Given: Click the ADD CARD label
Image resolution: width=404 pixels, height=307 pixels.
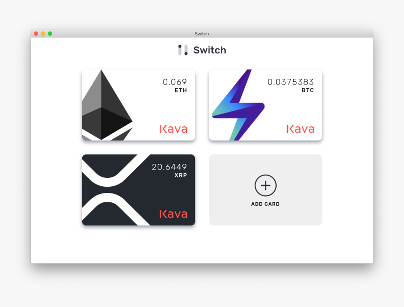Looking at the screenshot, I should 265,204.
